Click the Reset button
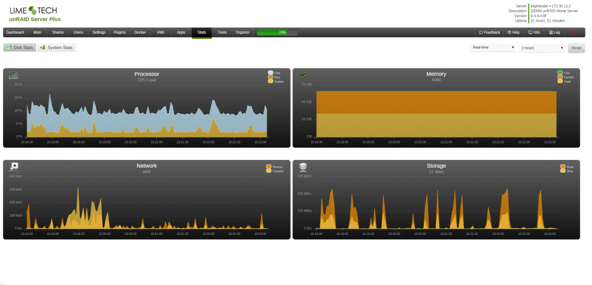592x285 pixels. click(576, 48)
